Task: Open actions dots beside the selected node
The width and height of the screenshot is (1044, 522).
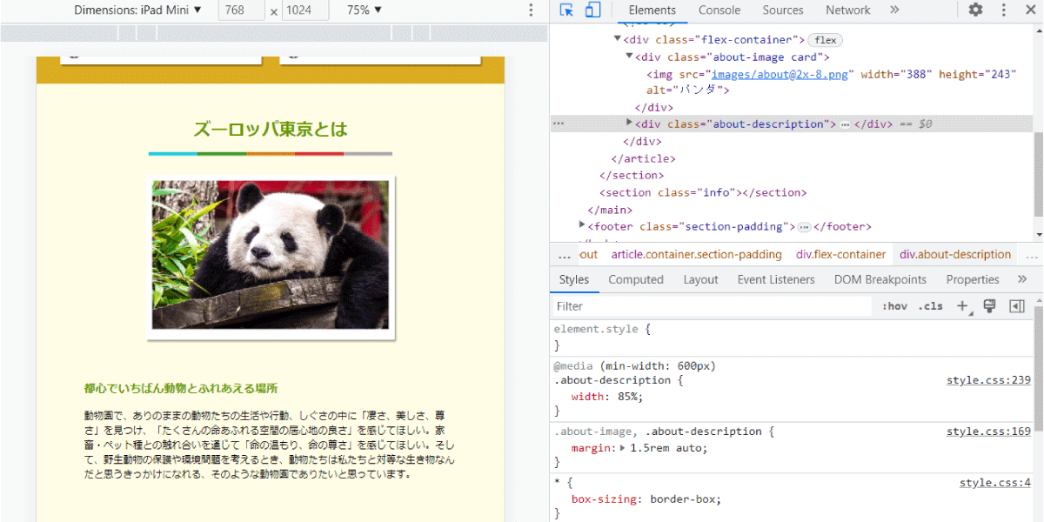Action: coord(559,124)
